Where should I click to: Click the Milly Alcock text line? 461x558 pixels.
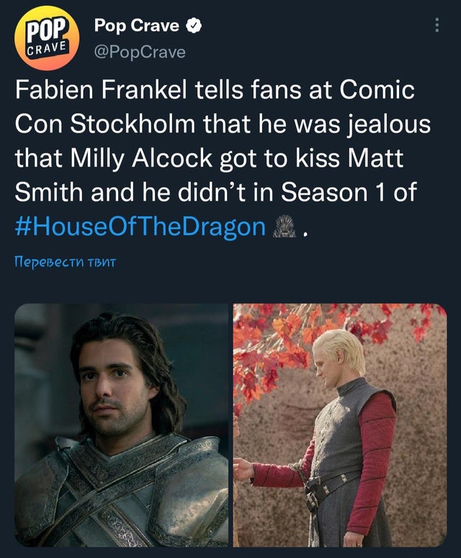[x=209, y=158]
